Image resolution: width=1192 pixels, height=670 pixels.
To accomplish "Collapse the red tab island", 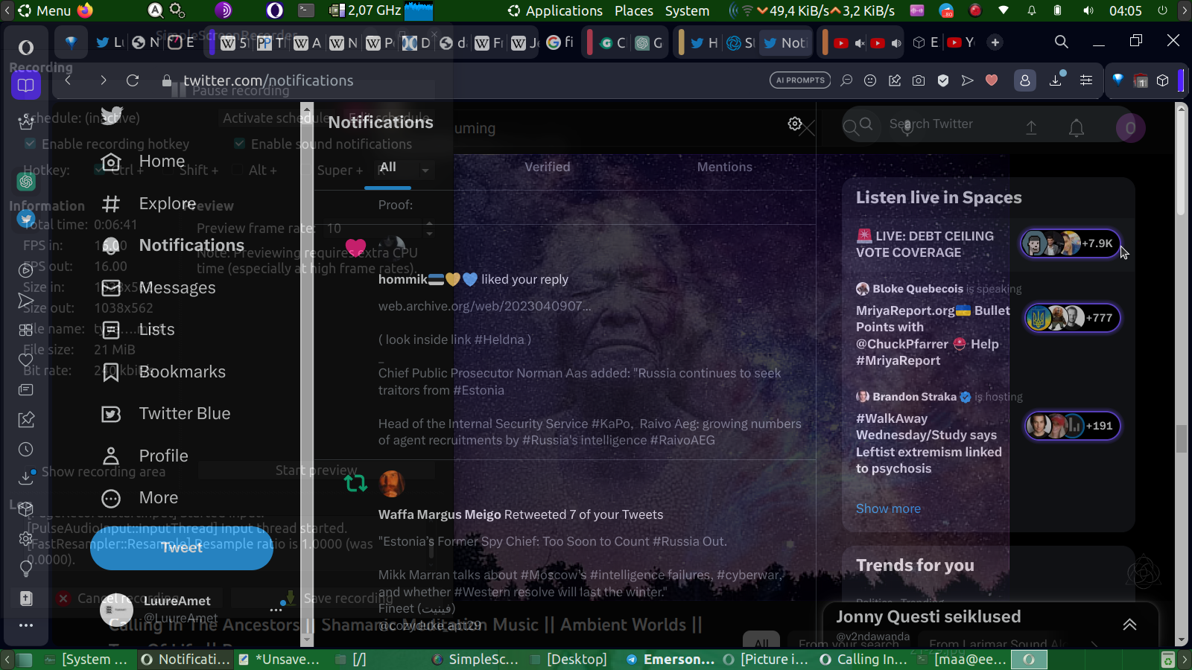I will click(x=589, y=42).
